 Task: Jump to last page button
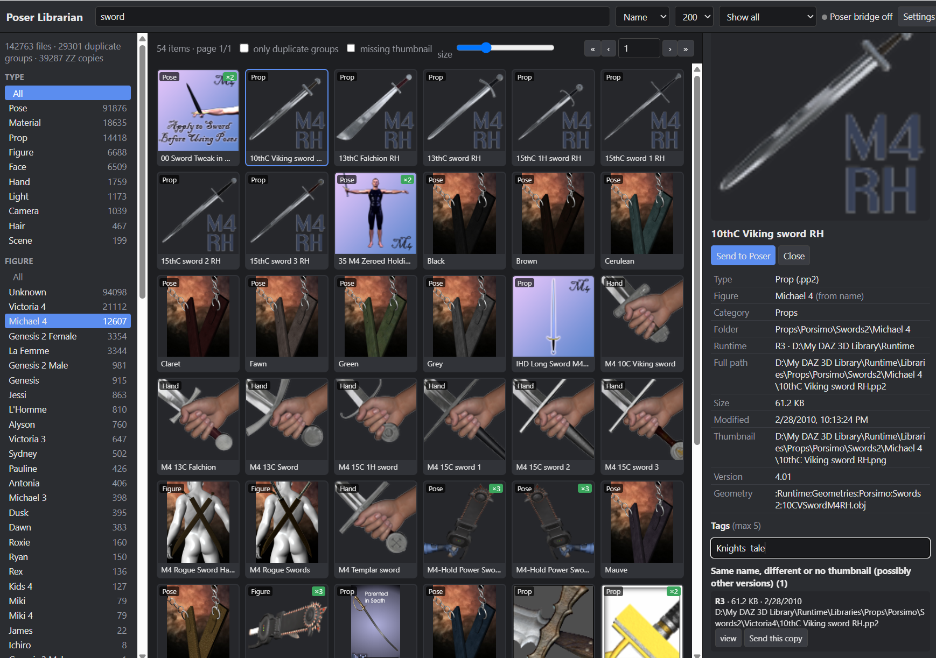click(686, 48)
